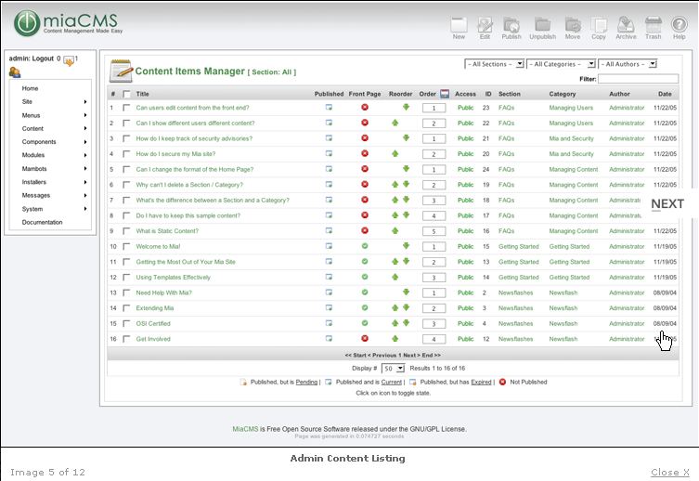
Task: Check the box for 'Welcome to Mia!'
Action: click(x=126, y=246)
